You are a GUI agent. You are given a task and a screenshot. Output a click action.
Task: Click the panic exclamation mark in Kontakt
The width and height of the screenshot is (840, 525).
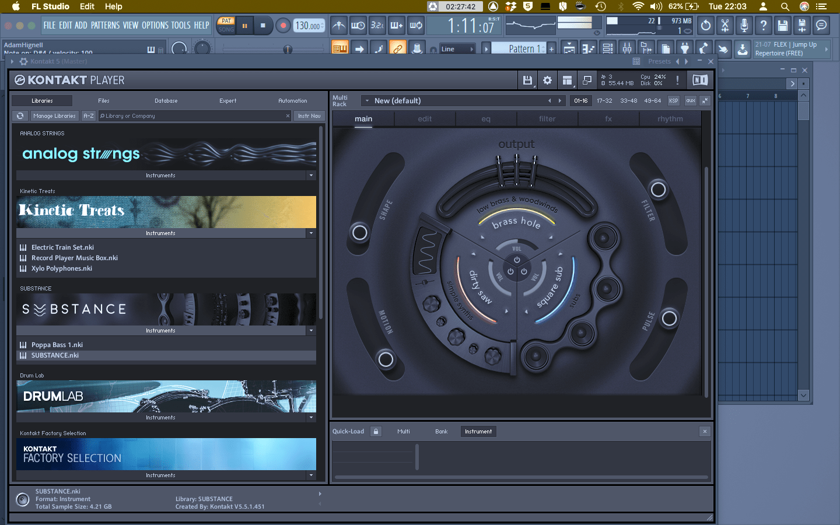point(677,80)
